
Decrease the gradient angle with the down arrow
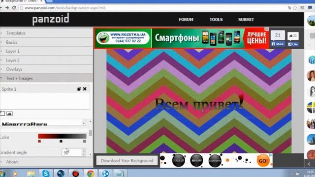(84, 154)
